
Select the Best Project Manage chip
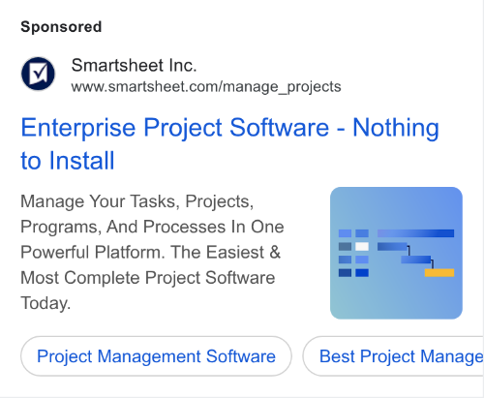[x=393, y=356]
